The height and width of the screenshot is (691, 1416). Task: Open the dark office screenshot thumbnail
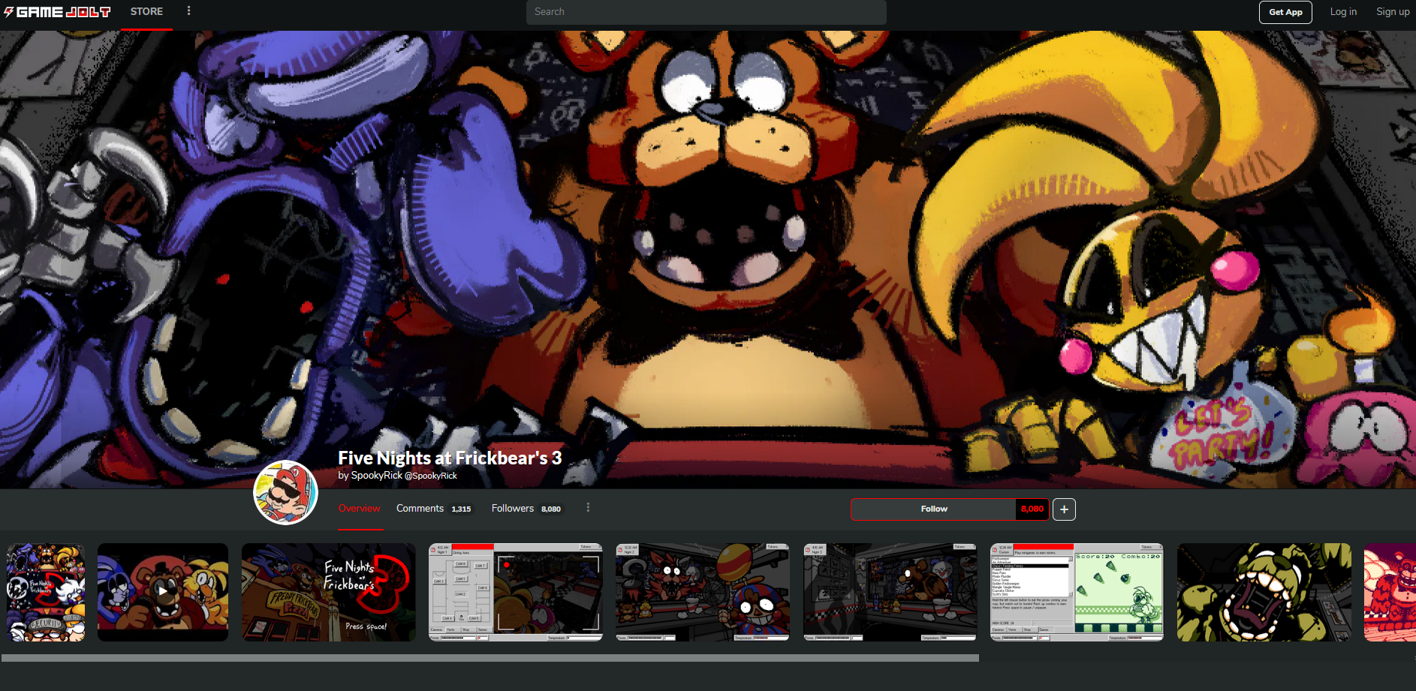click(x=890, y=592)
